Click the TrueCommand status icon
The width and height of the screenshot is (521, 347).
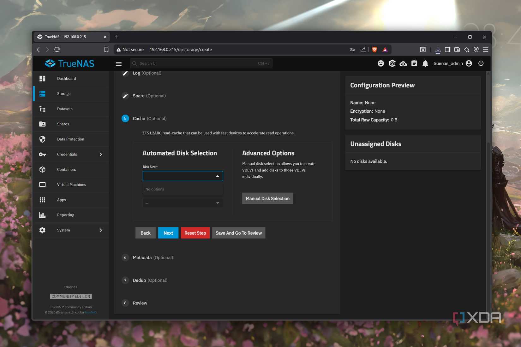[x=392, y=63]
